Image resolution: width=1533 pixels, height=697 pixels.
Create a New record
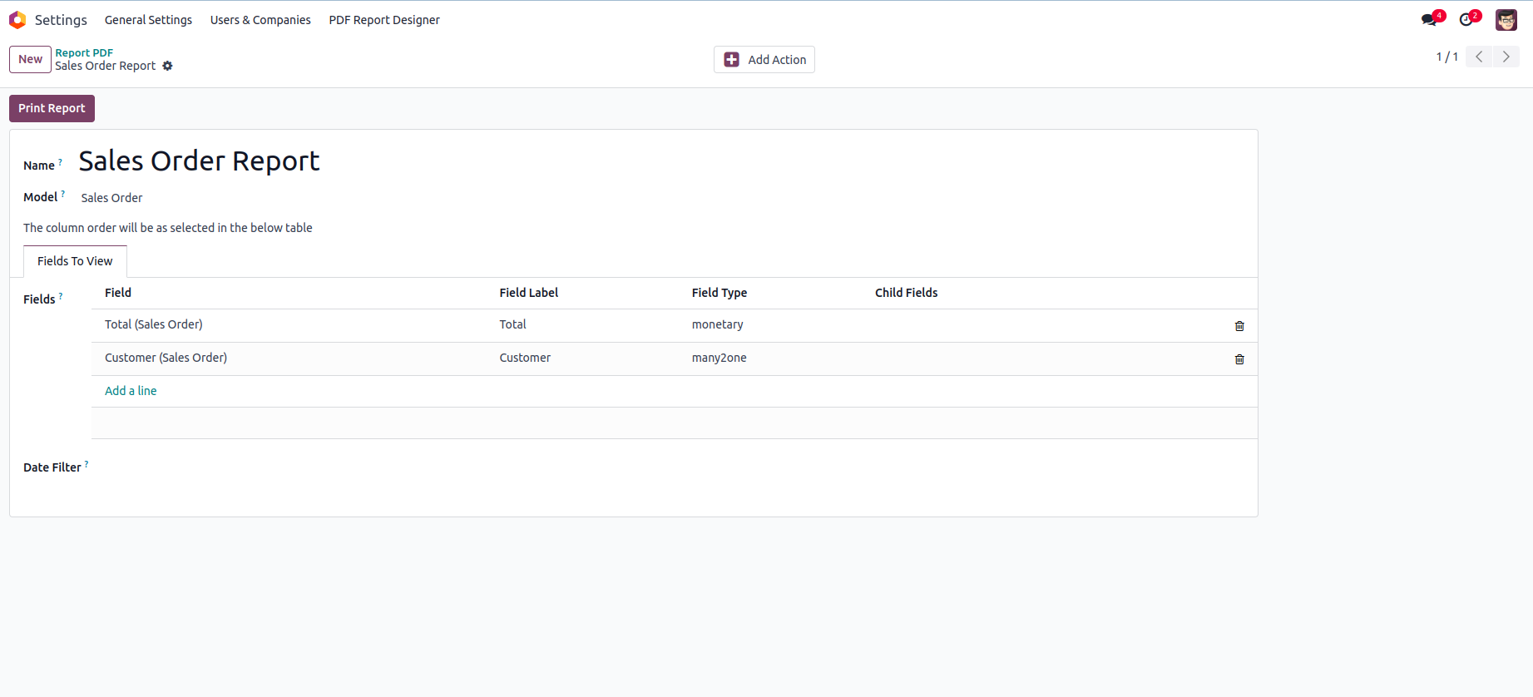[x=30, y=59]
